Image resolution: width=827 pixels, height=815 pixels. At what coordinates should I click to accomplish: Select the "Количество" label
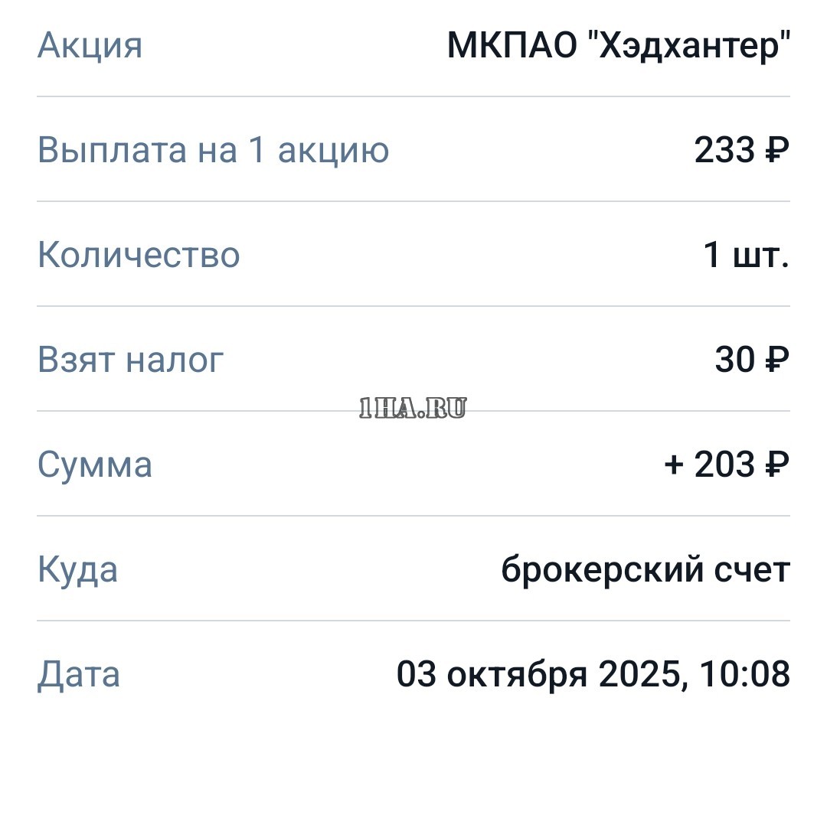[139, 255]
